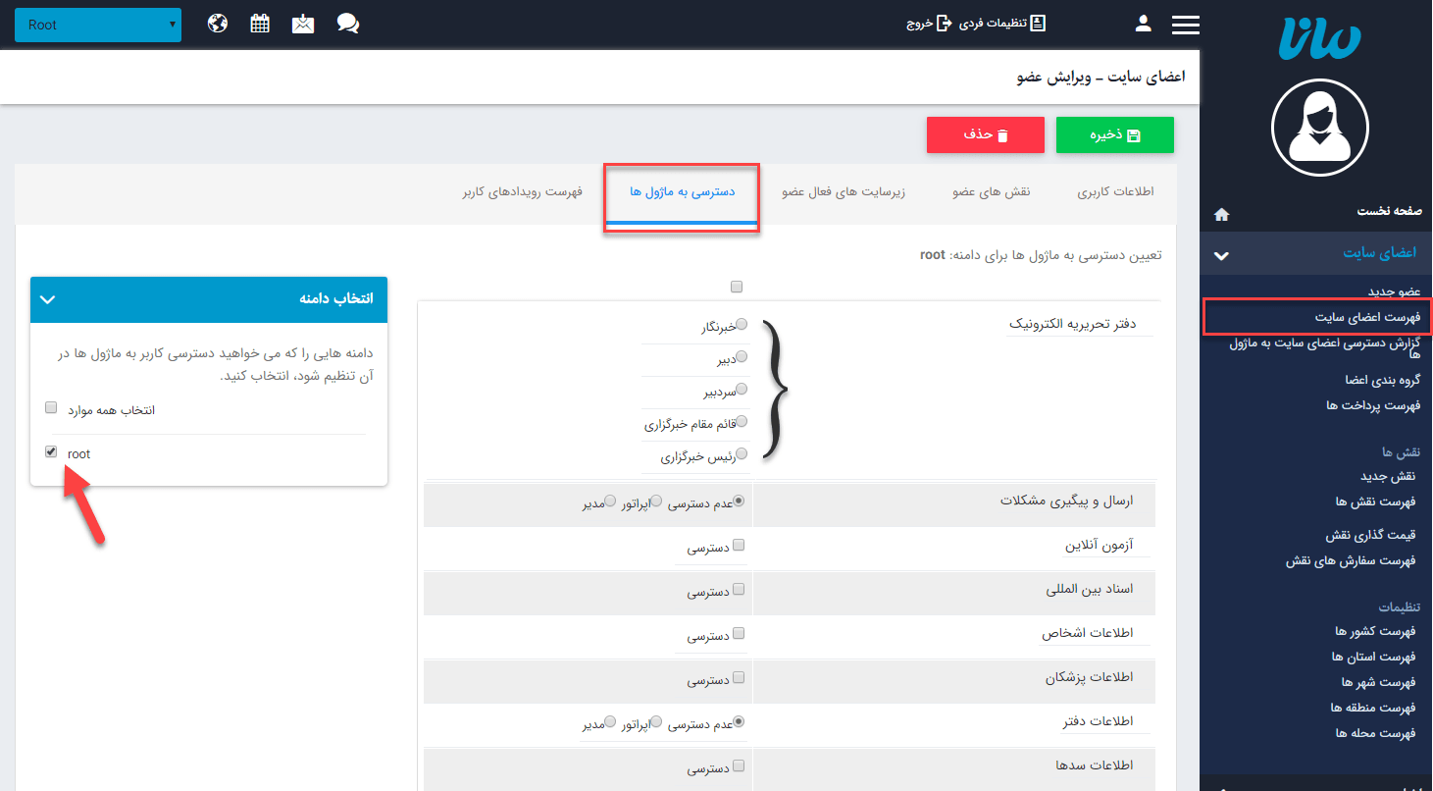The image size is (1433, 791).
Task: Open the calendar icon in top bar
Action: (x=259, y=23)
